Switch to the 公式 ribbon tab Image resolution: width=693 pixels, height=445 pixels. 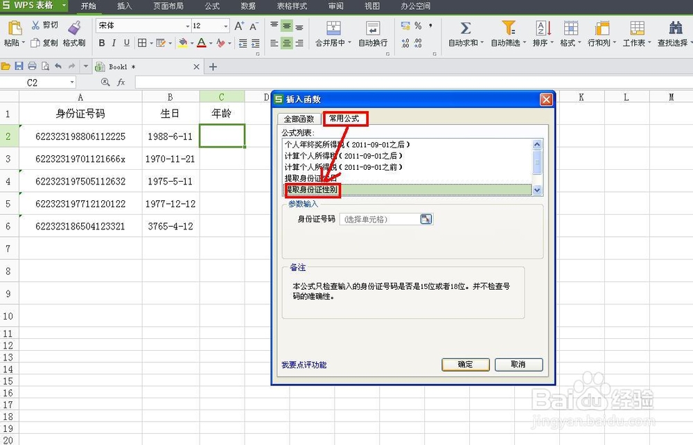click(212, 6)
